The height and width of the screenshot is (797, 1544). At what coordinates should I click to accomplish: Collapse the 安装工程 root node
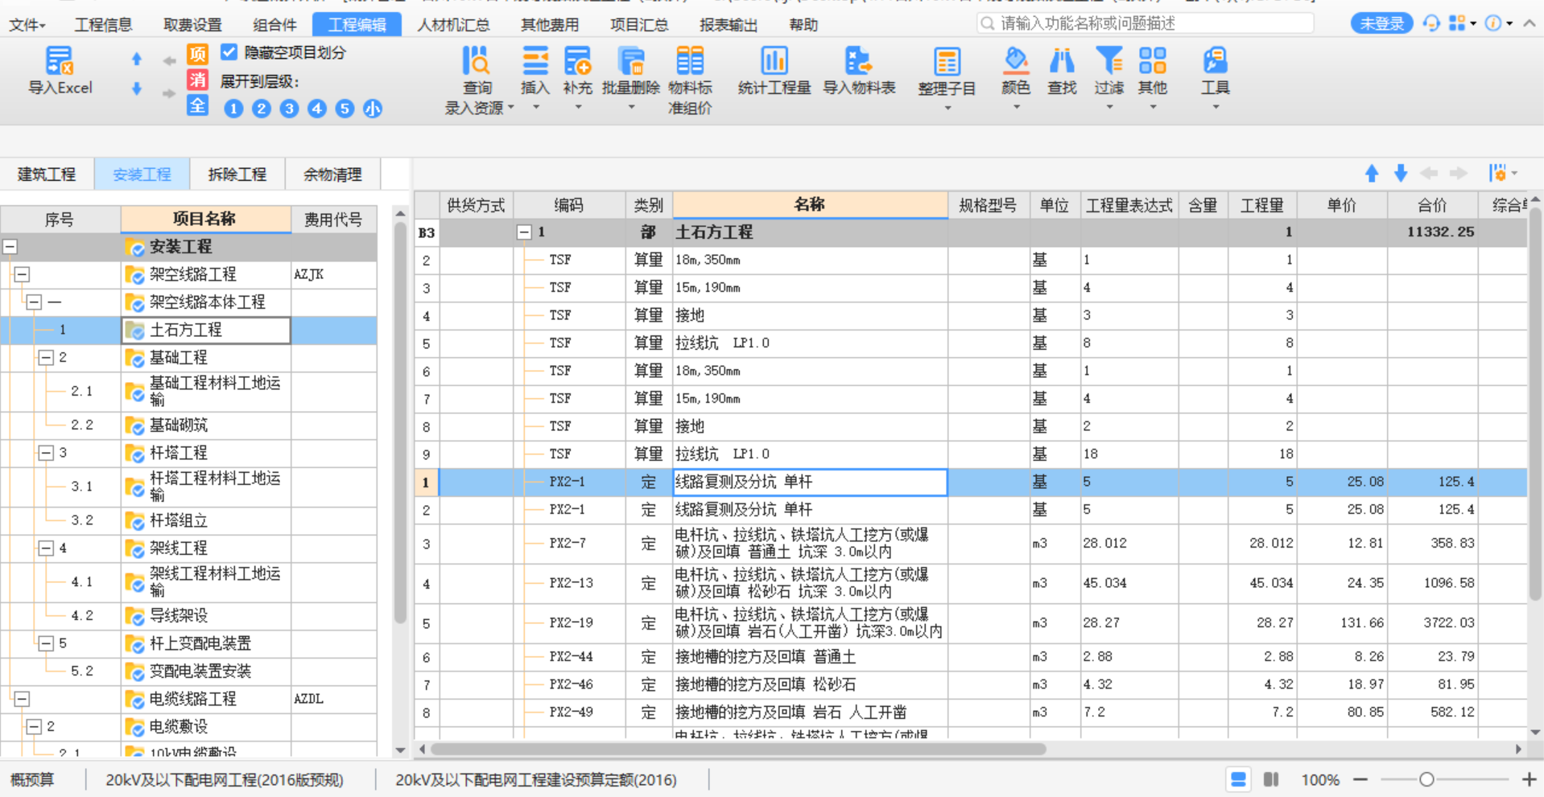tap(10, 247)
